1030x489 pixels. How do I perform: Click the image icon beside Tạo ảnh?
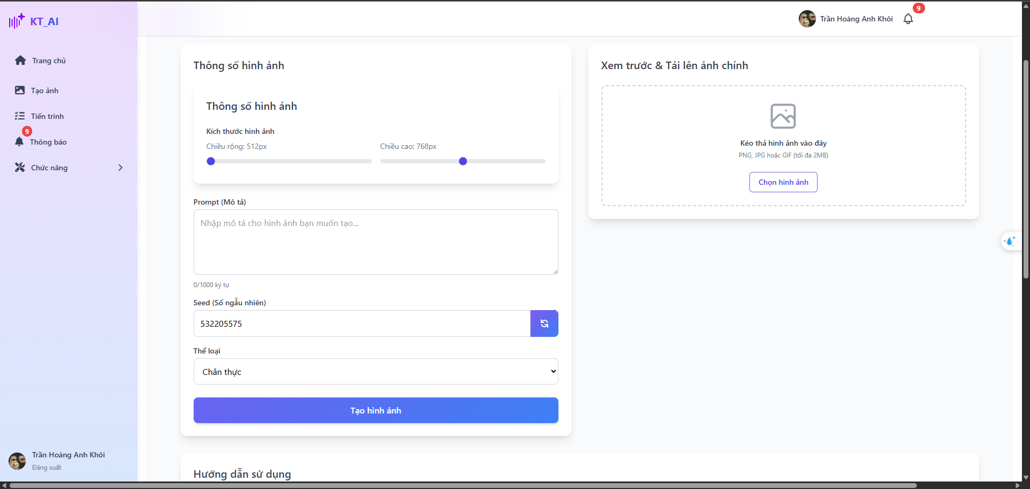click(x=20, y=91)
